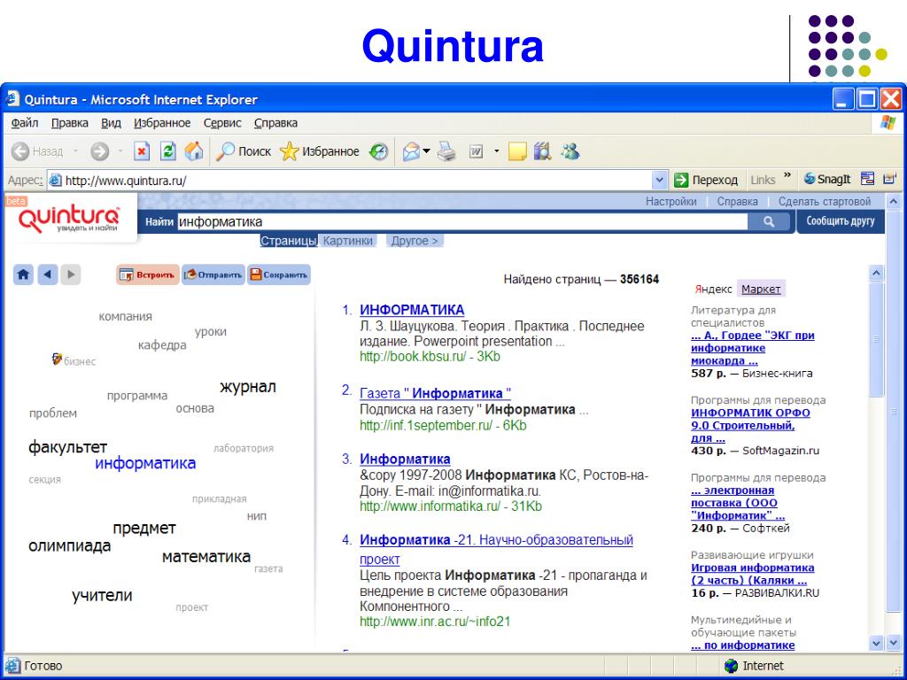This screenshot has height=680, width=907.
Task: Click the cloud back arrow button
Action: coord(48,274)
